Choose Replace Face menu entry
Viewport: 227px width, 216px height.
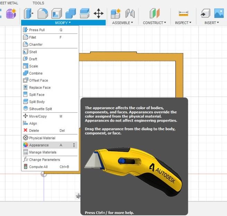point(50,87)
